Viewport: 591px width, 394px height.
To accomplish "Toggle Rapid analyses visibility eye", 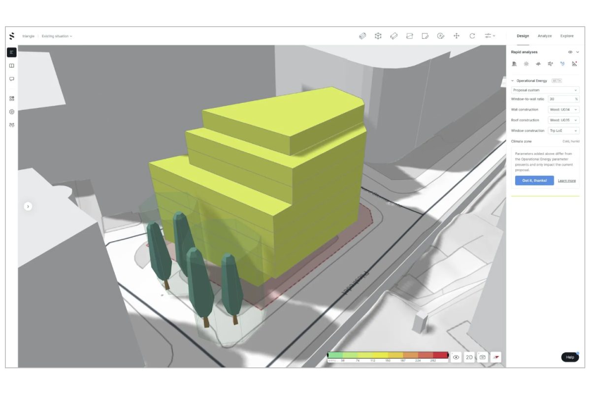I will pyautogui.click(x=570, y=52).
